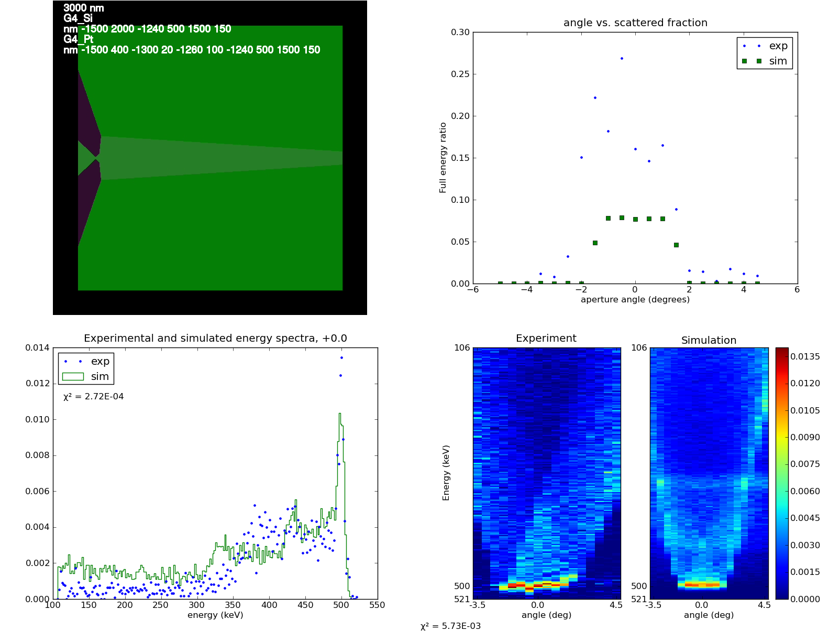The height and width of the screenshot is (631, 840).
Task: Click the energy spectra plot title
Action: tap(215, 338)
